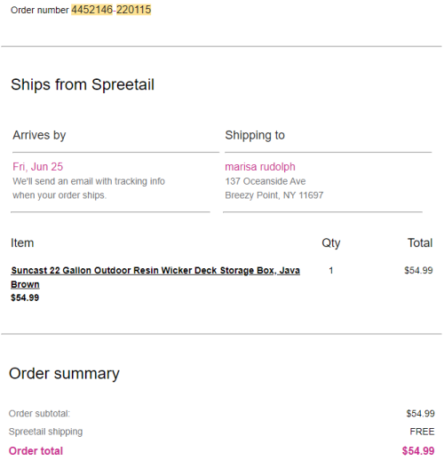The width and height of the screenshot is (444, 468).
Task: Click the Order total label
Action: click(x=36, y=451)
